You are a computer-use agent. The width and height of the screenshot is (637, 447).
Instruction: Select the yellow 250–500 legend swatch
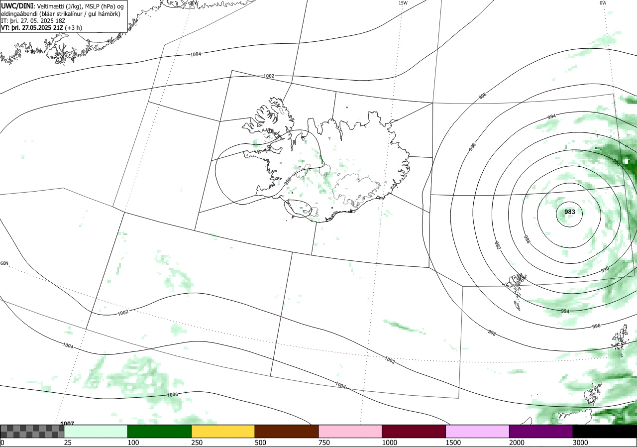(x=223, y=431)
